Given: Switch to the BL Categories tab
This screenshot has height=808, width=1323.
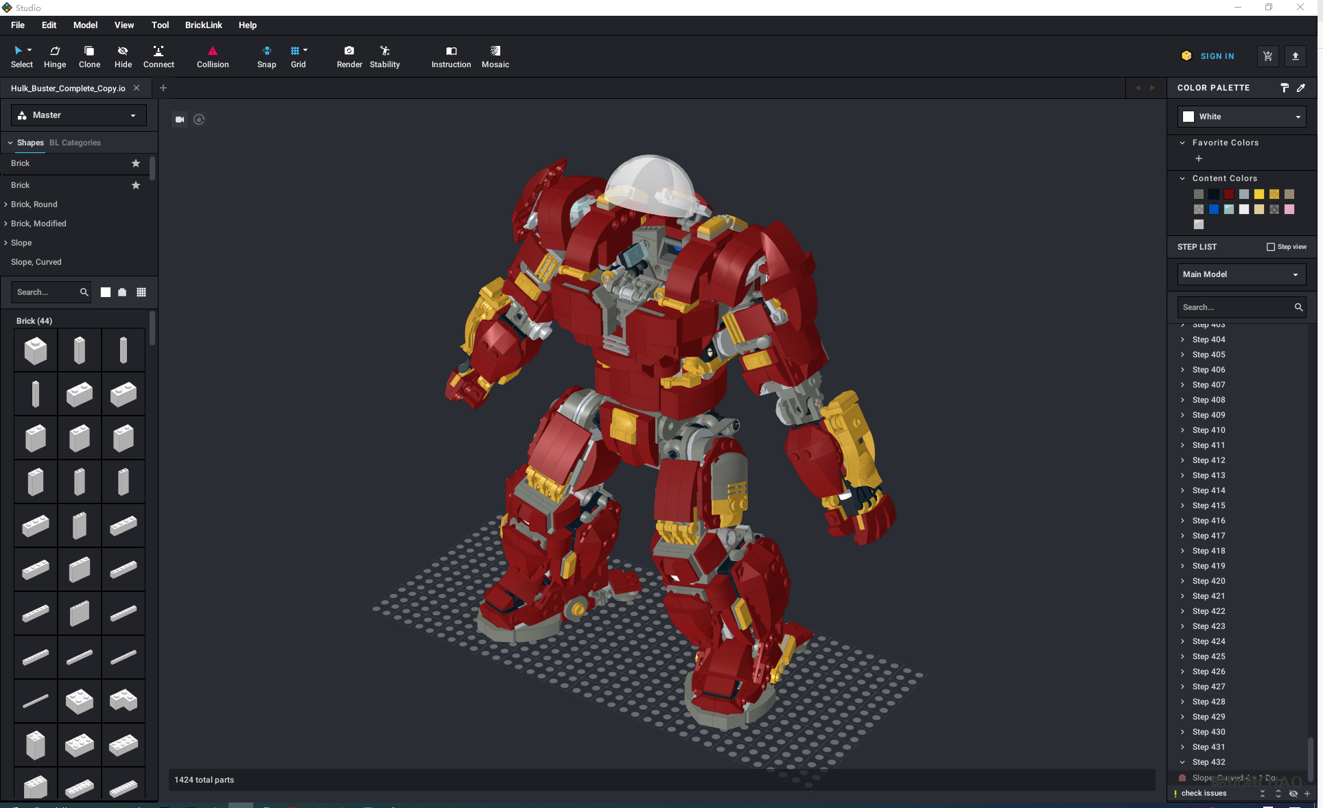Looking at the screenshot, I should tap(75, 143).
